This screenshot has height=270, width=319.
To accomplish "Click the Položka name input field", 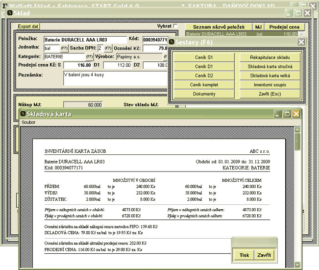I will pos(85,40).
